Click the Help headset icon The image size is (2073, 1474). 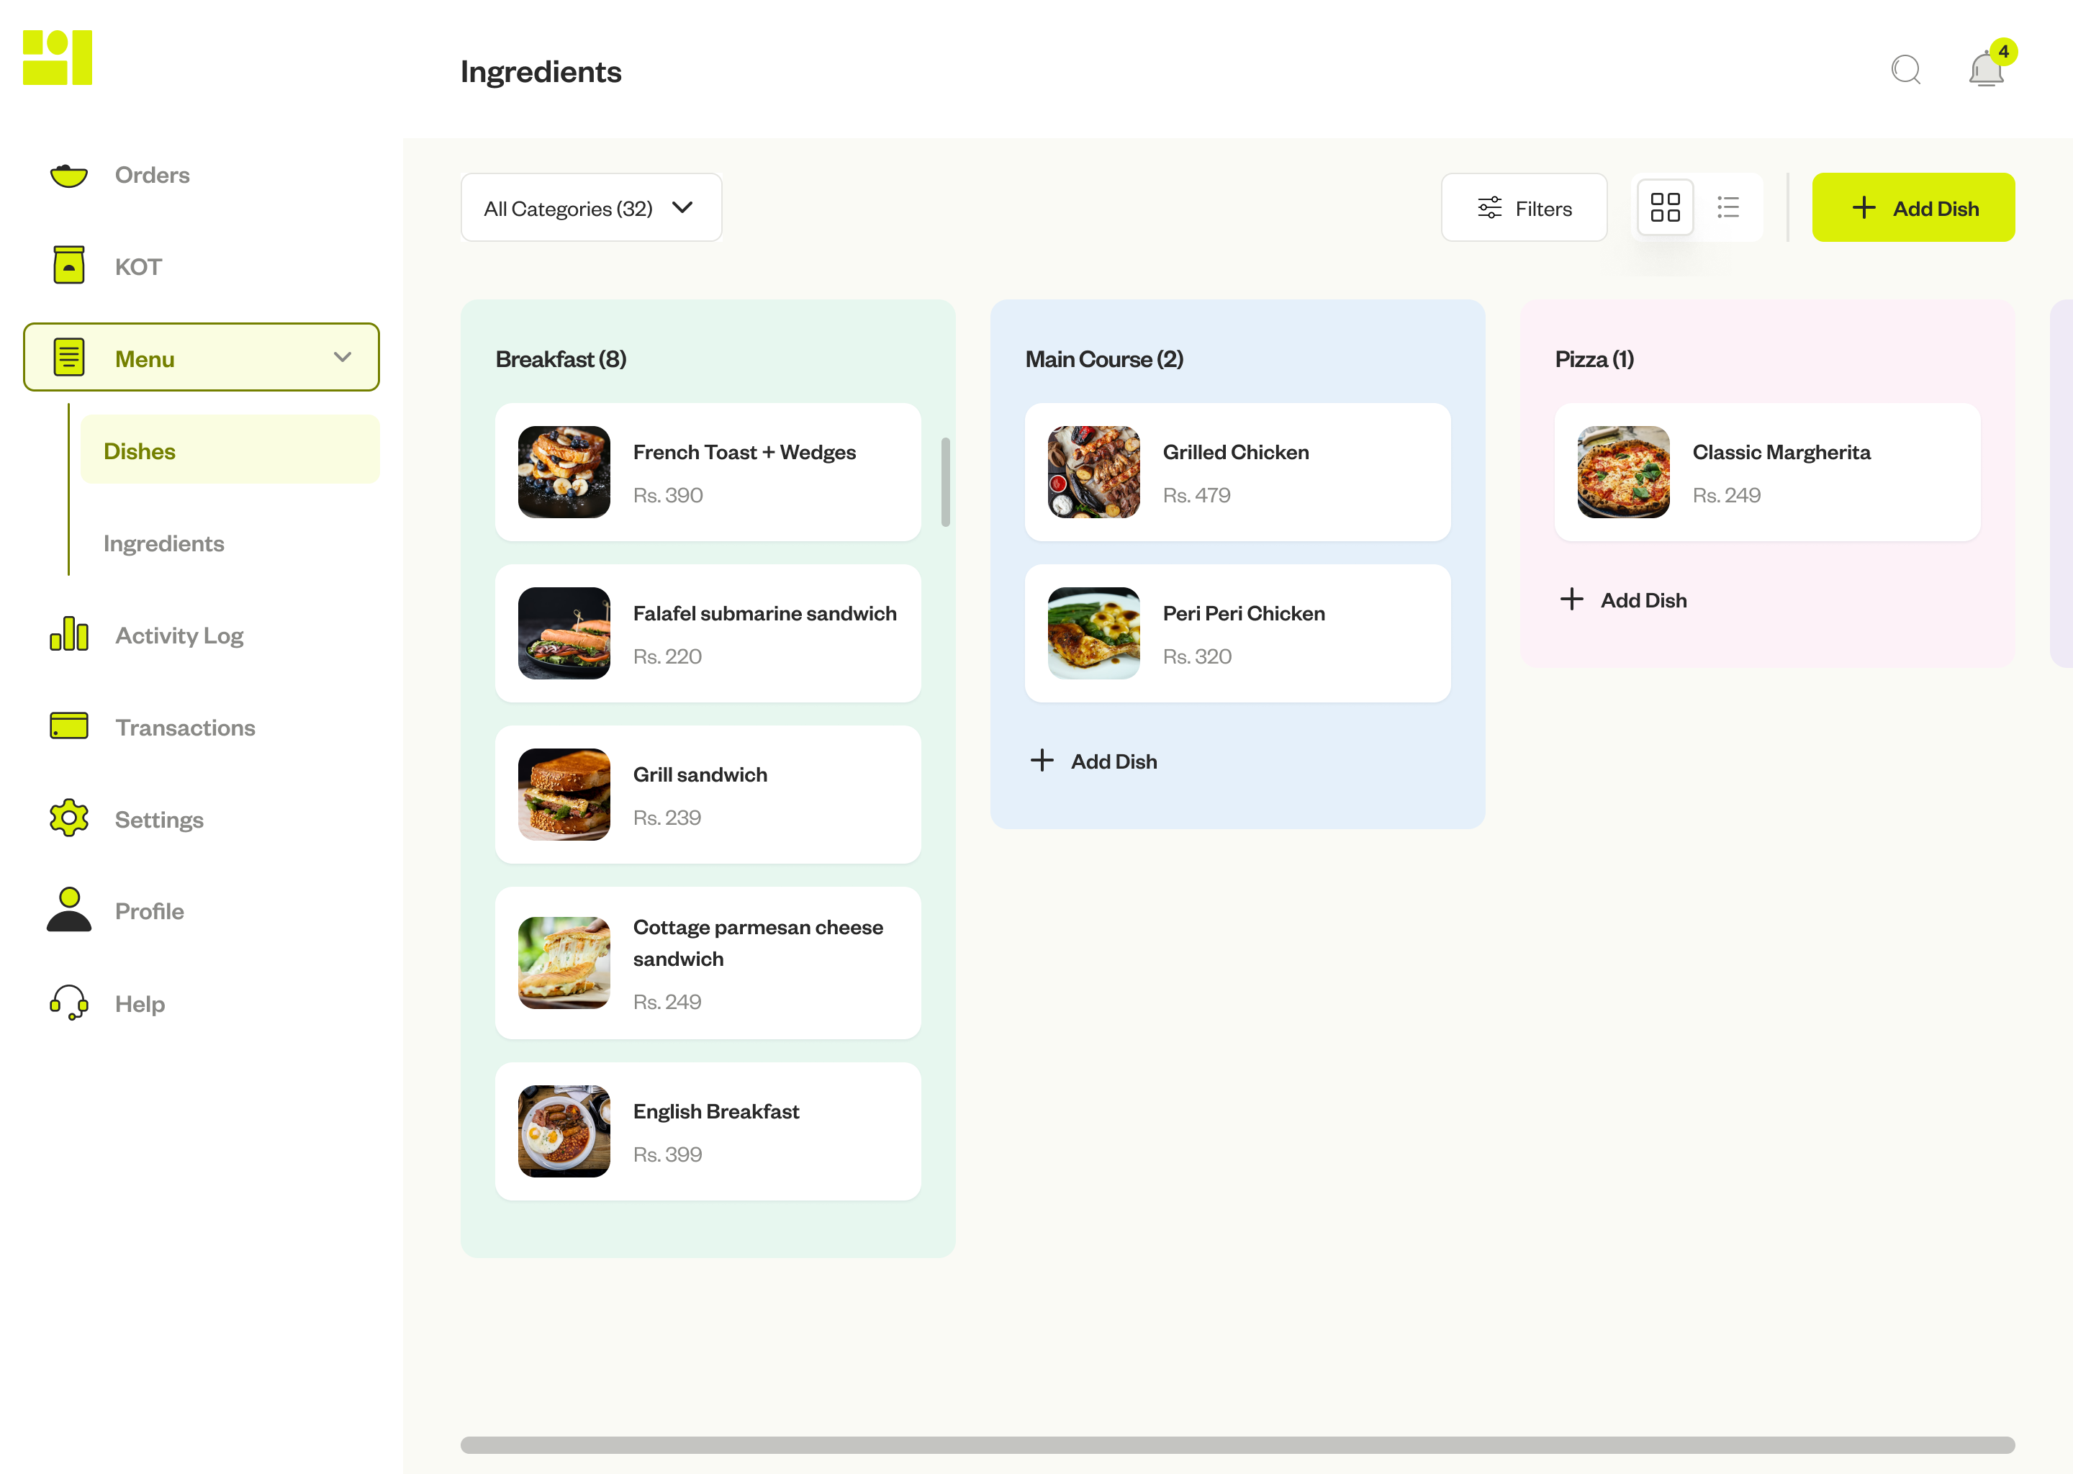pos(69,1003)
